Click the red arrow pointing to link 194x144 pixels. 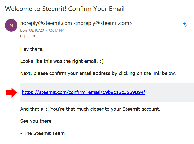[11, 93]
